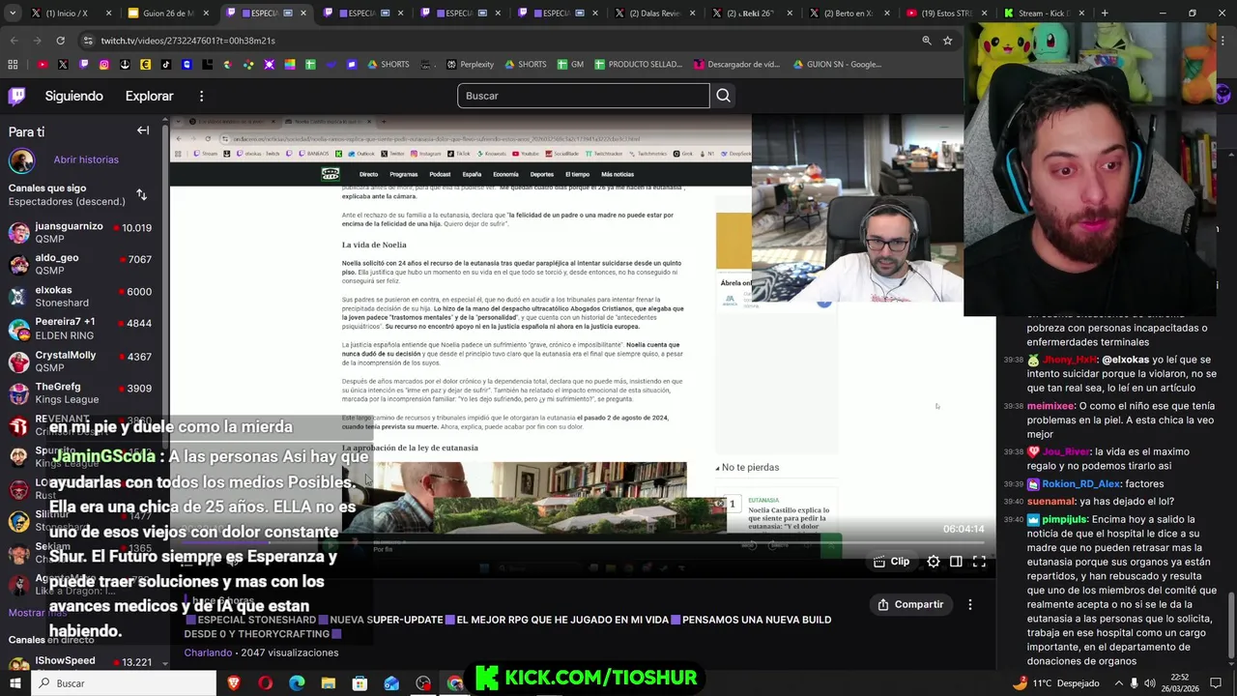Expand No te pierdas section on the webpage
The height and width of the screenshot is (696, 1237).
click(747, 467)
